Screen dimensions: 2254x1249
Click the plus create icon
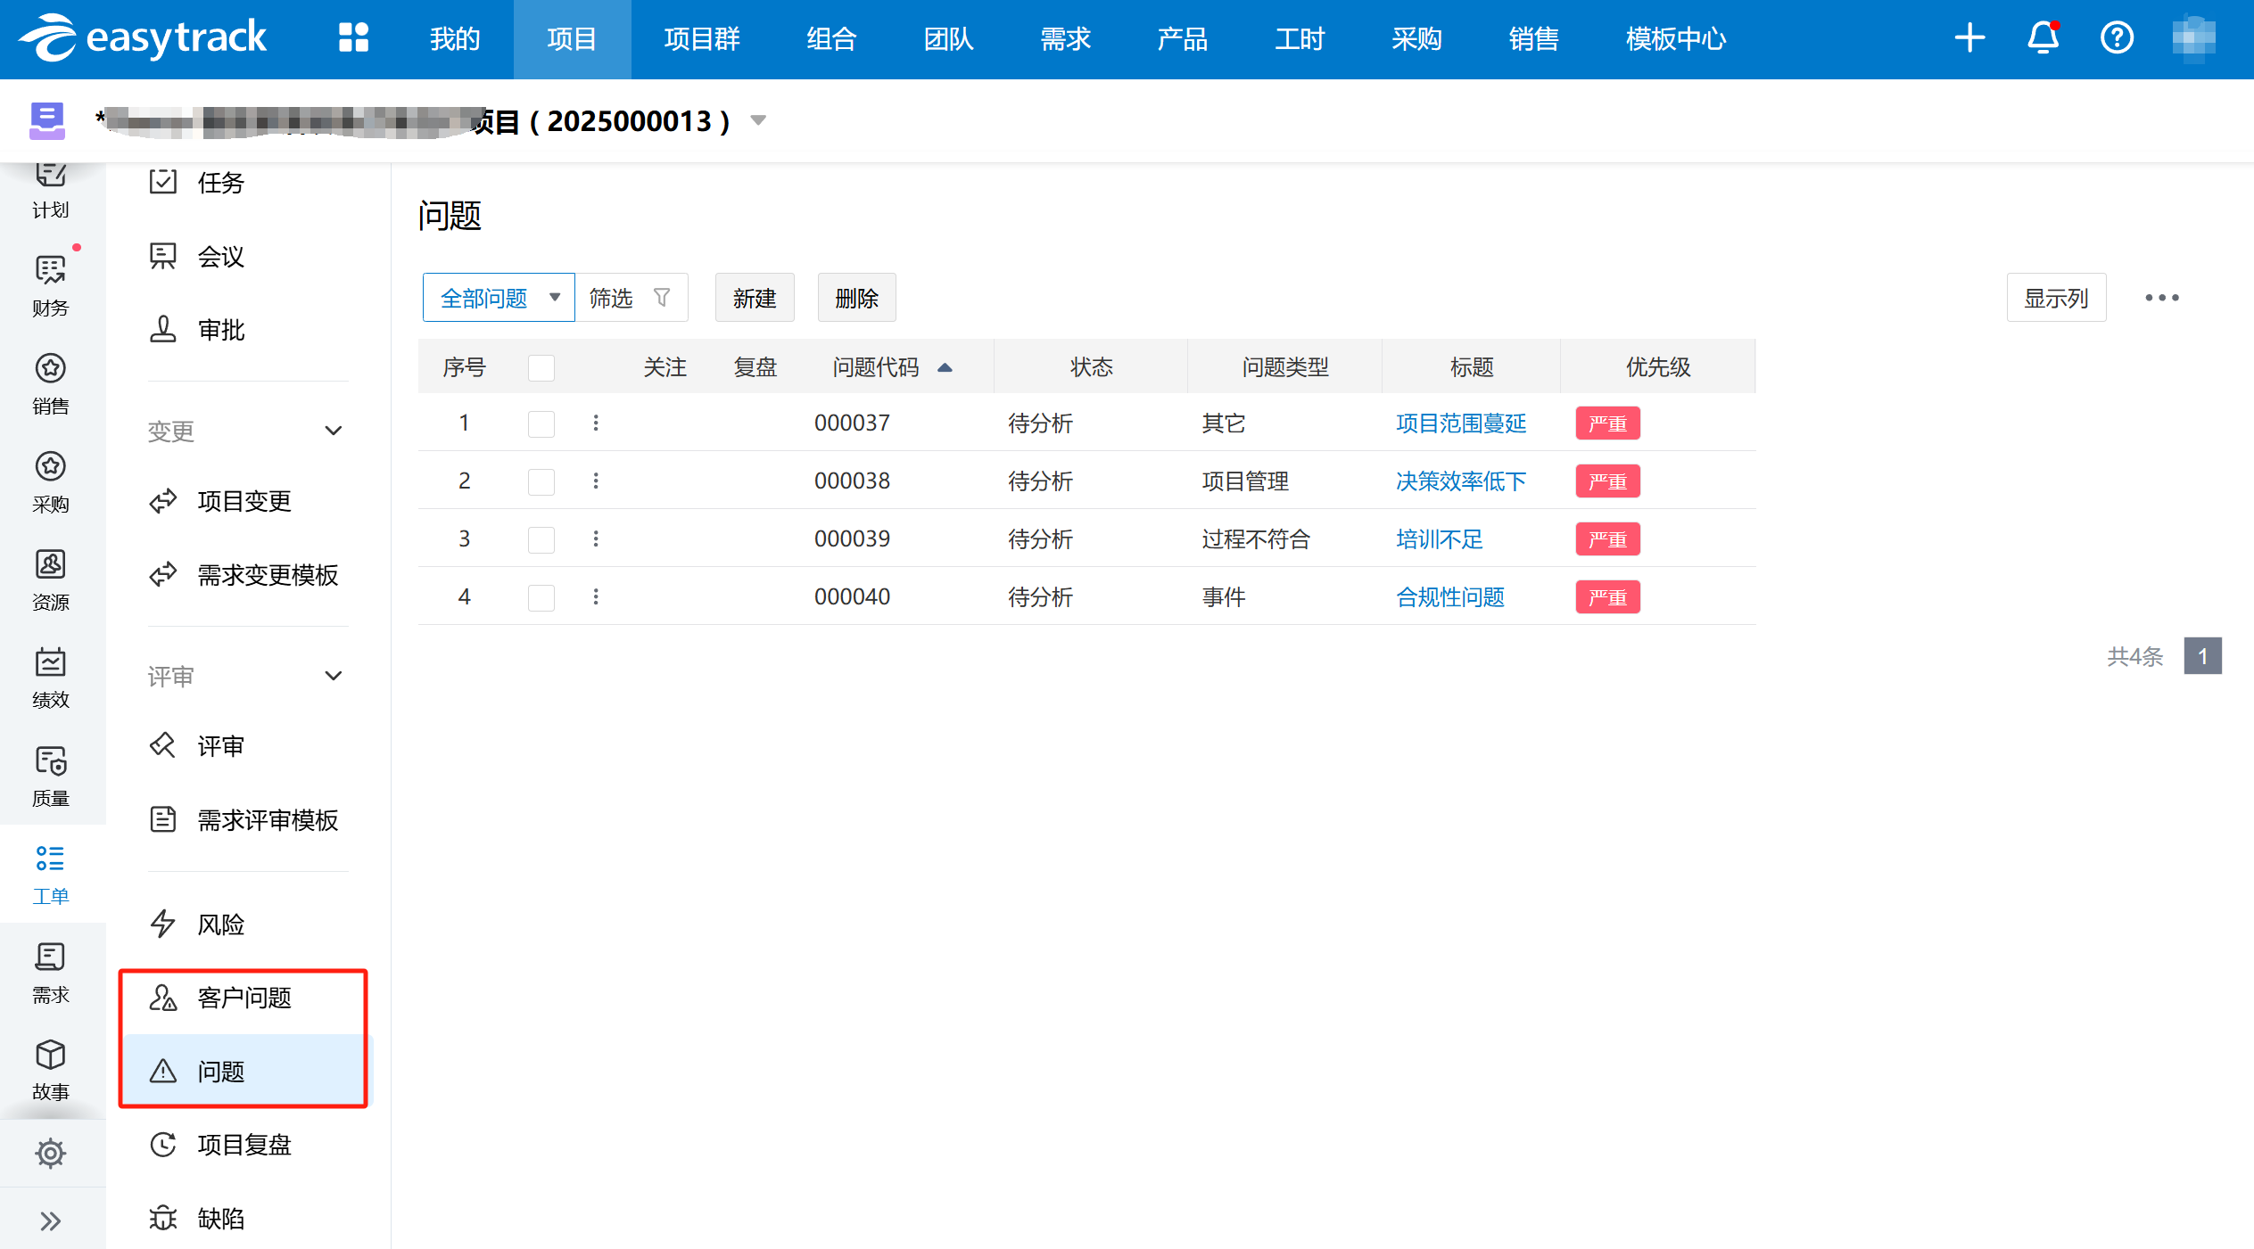click(1969, 38)
